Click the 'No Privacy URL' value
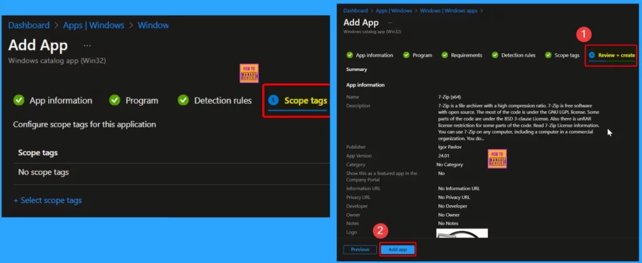642x263 pixels. tap(455, 198)
